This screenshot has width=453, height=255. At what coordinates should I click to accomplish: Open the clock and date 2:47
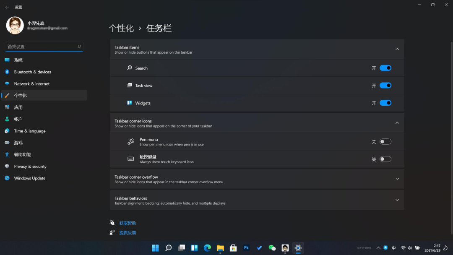[432, 248]
